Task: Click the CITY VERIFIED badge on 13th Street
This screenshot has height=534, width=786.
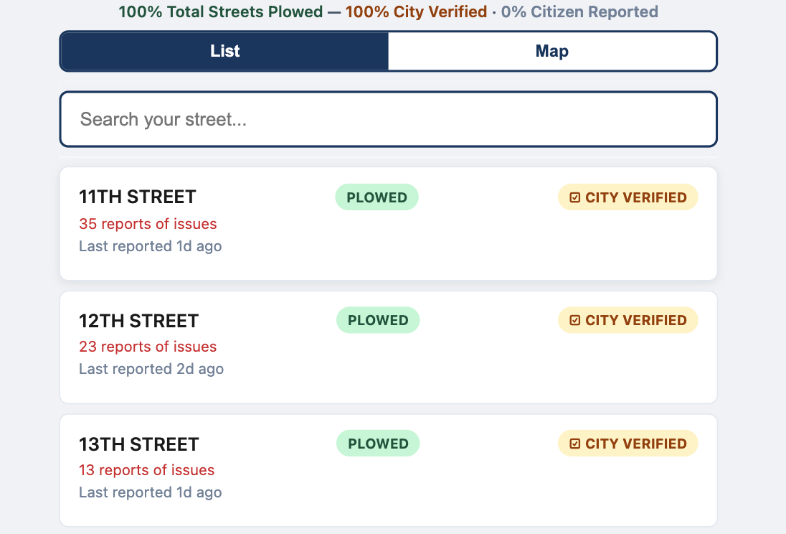Action: [628, 443]
